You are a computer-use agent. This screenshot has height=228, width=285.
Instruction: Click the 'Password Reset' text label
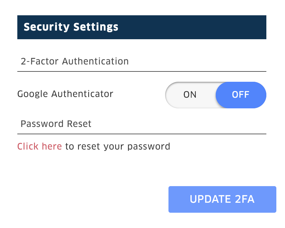click(x=56, y=124)
